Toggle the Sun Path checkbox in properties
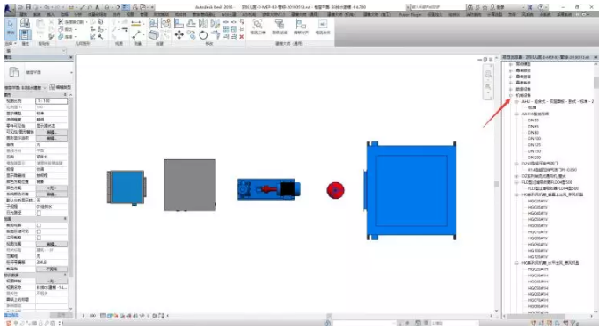This screenshot has height=330, width=605. [x=39, y=213]
